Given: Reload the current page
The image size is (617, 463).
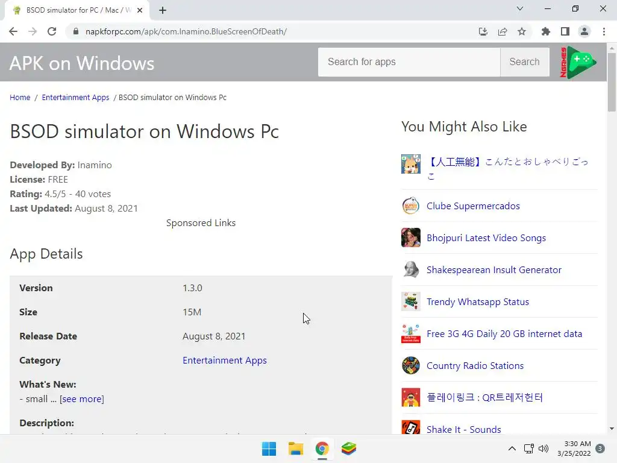Looking at the screenshot, I should click(52, 31).
